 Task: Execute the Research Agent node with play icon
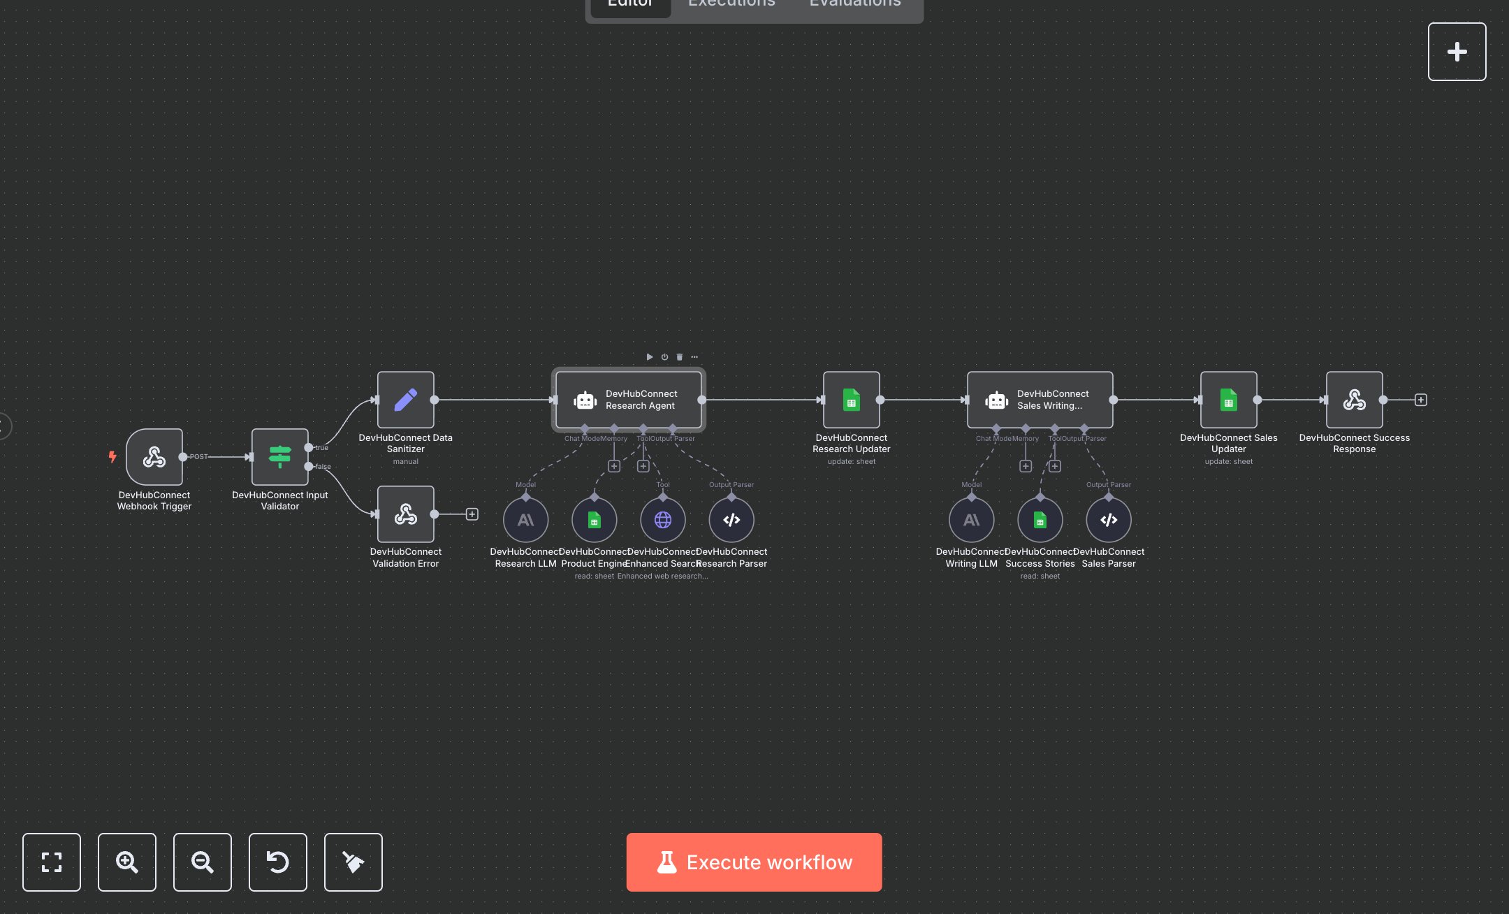point(650,357)
